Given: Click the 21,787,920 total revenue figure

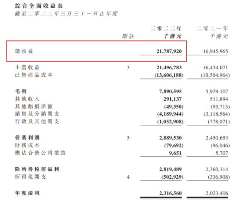Looking at the screenshot, I should 169,51.
